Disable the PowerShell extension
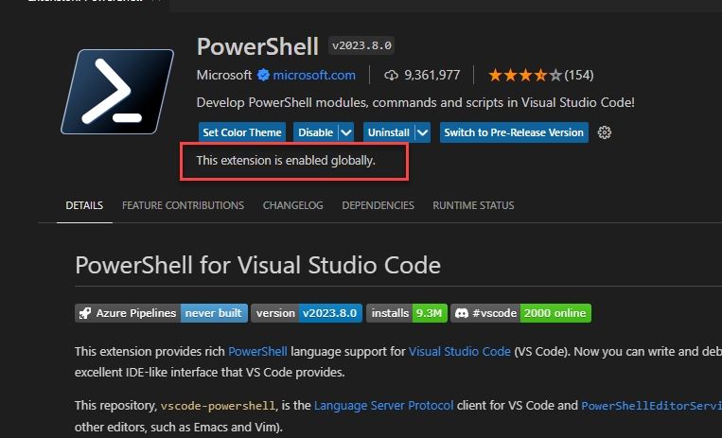Image resolution: width=722 pixels, height=438 pixels. click(315, 132)
